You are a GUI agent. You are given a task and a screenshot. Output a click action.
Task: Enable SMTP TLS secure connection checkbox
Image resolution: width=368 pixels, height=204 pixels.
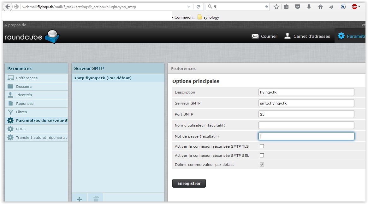pos(262,146)
